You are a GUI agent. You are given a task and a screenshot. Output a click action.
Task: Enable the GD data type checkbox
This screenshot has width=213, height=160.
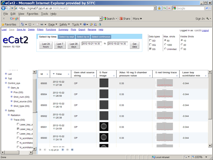[150, 40]
